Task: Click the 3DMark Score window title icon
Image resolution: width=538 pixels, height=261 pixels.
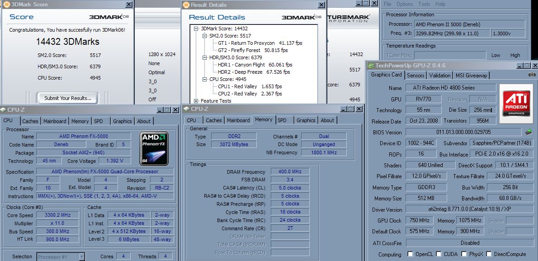Action: 6,5
